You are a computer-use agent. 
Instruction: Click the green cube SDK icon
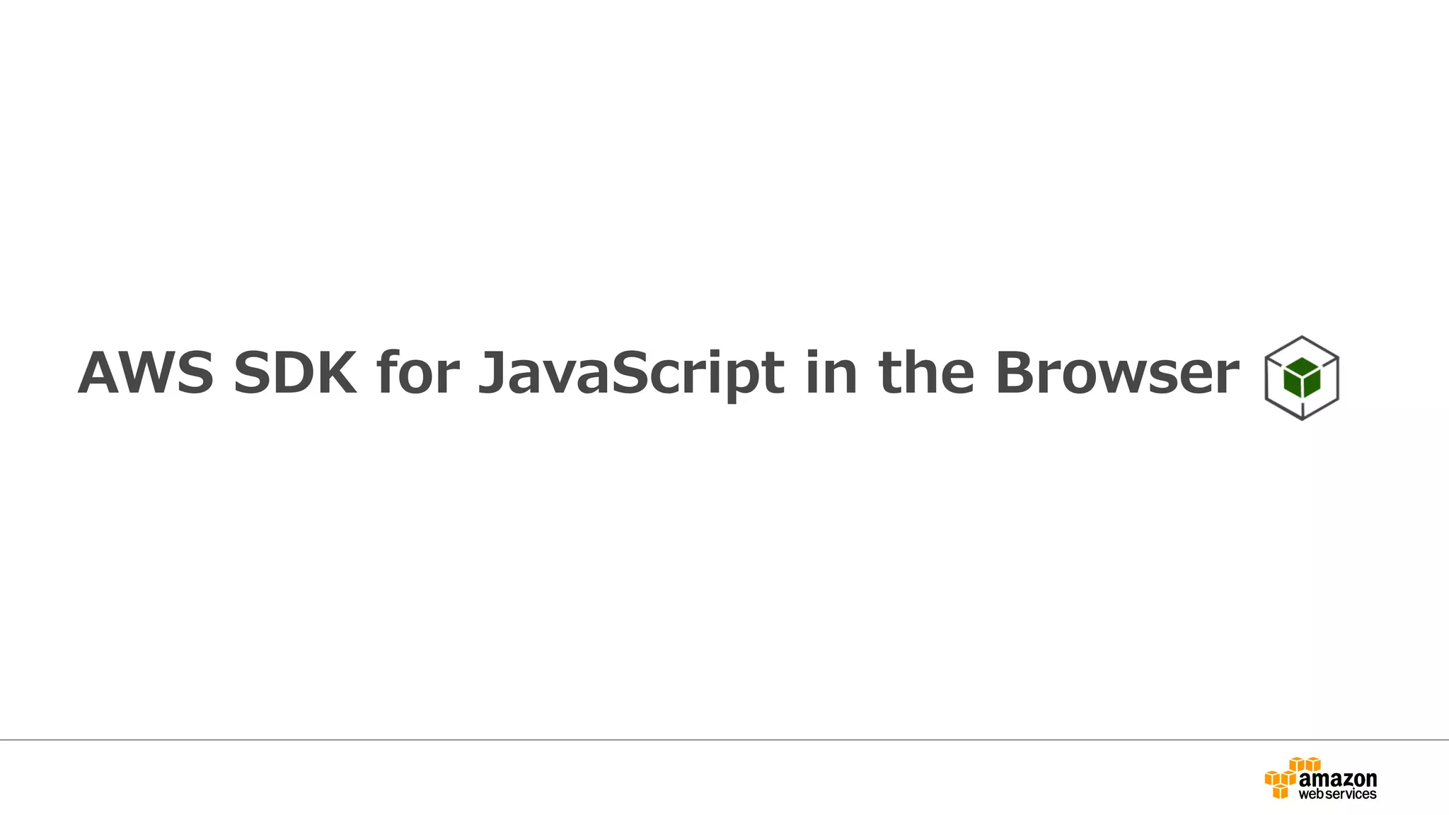[x=1302, y=378]
